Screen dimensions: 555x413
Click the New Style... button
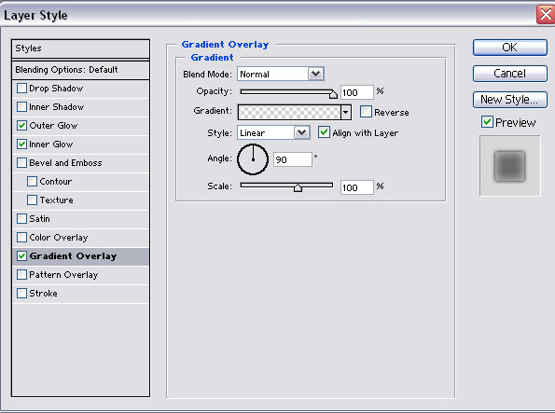(x=509, y=100)
